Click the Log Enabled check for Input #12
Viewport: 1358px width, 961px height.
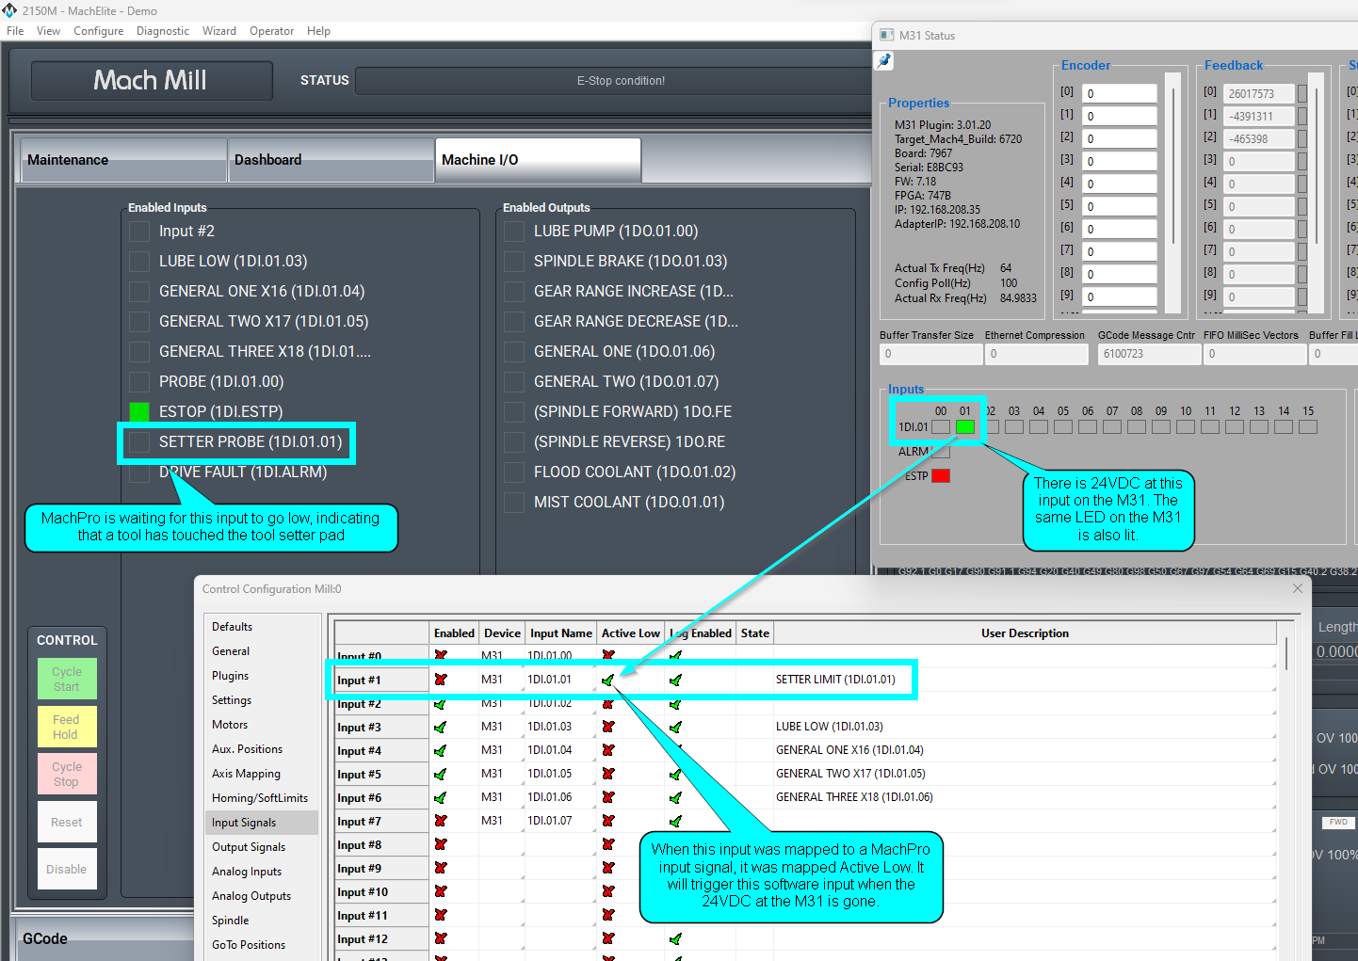tap(675, 938)
